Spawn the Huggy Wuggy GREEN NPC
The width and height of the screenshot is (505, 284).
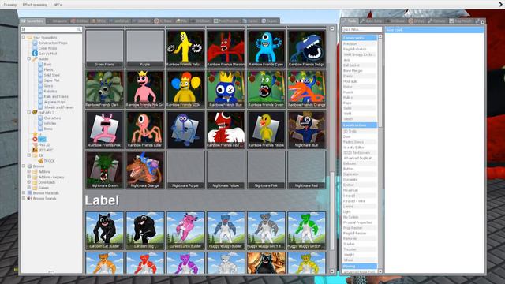[306, 230]
